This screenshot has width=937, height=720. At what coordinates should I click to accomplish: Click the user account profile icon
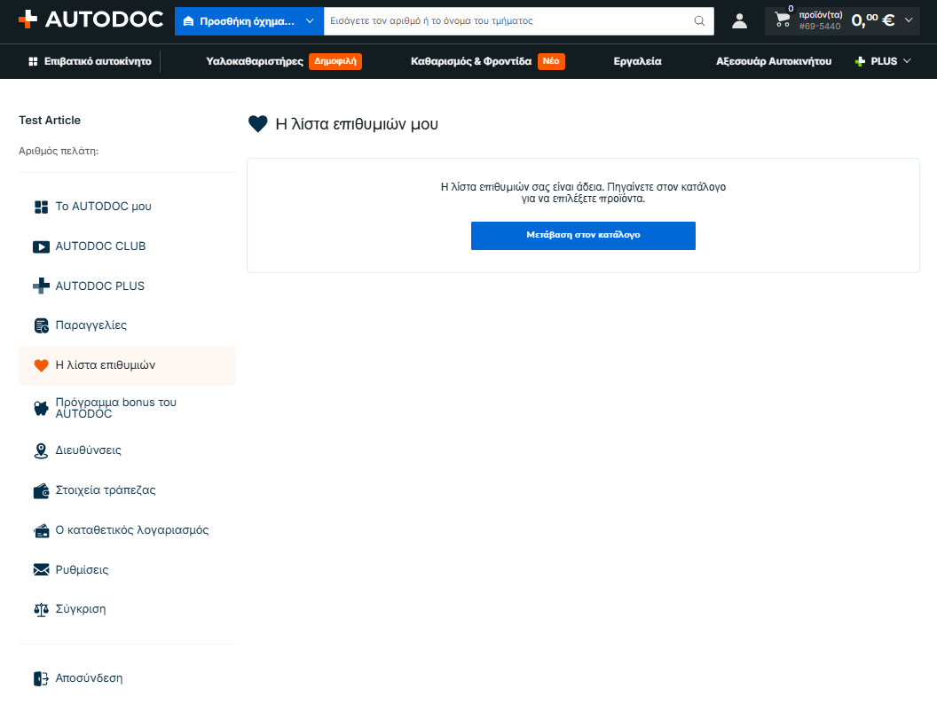pyautogui.click(x=739, y=21)
